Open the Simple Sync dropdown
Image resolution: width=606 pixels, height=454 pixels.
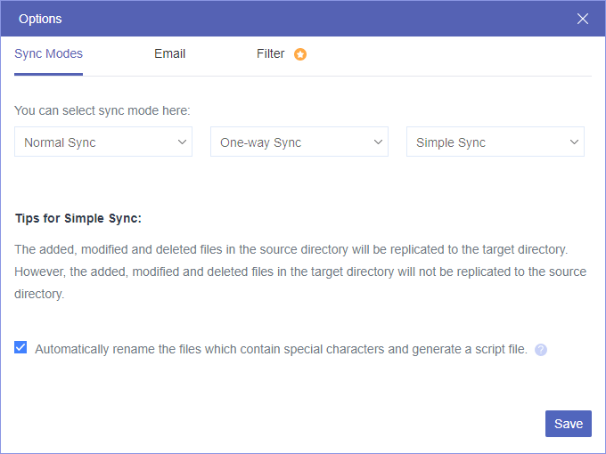[x=495, y=142]
